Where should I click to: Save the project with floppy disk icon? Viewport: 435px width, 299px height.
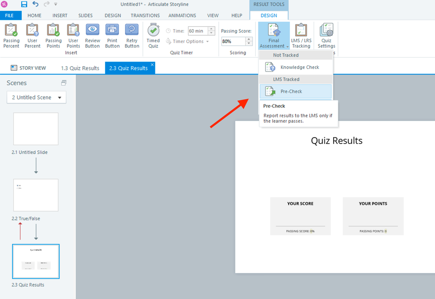pos(24,4)
